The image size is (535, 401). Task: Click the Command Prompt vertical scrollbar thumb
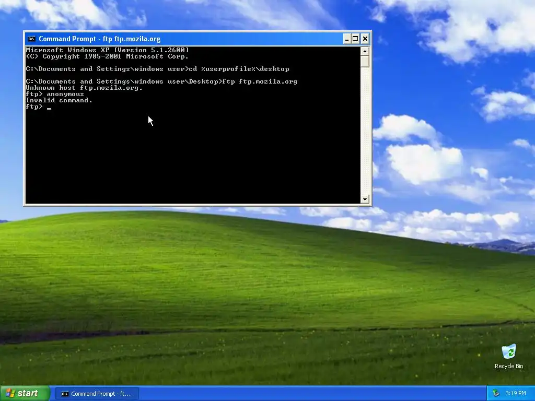tap(365, 62)
